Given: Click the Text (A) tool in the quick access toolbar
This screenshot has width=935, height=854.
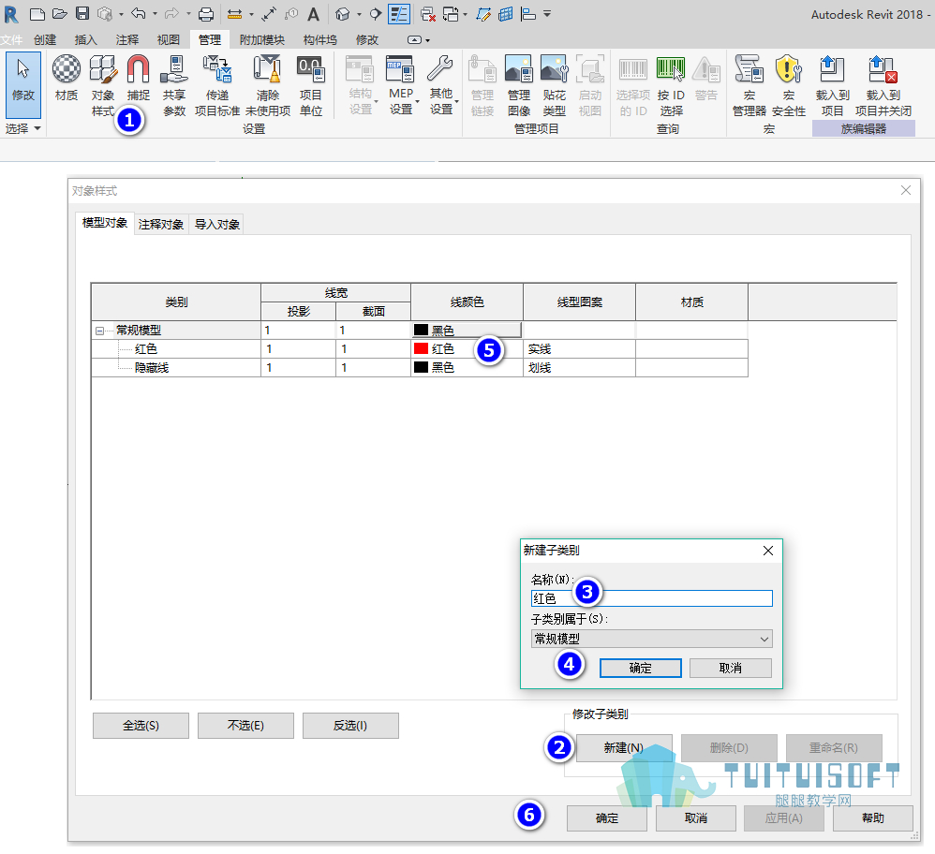Looking at the screenshot, I should [314, 14].
